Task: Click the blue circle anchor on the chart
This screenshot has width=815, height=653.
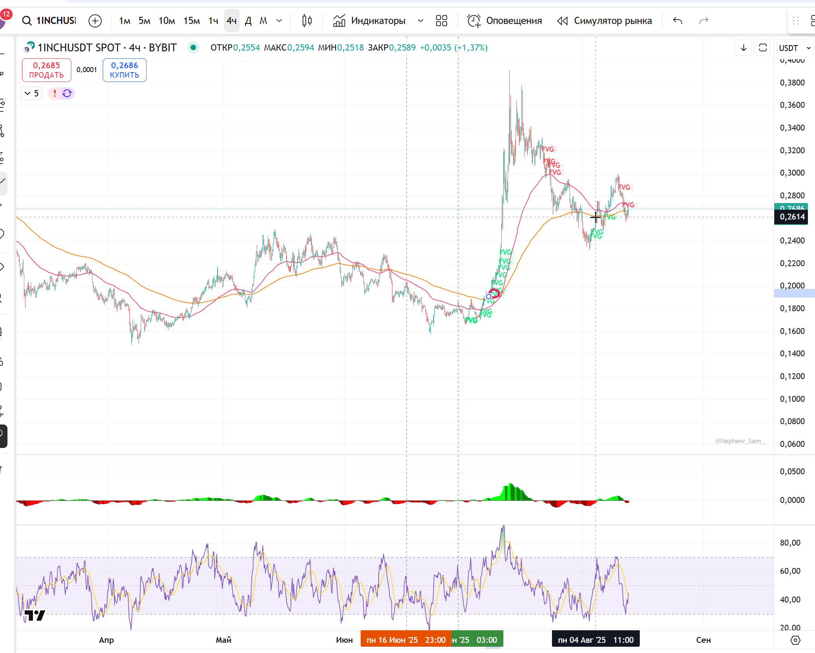Action: pos(488,297)
